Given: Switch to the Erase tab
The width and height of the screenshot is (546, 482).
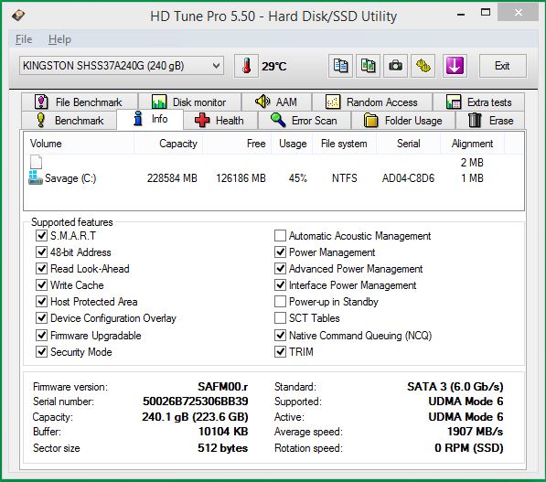Looking at the screenshot, I should (490, 121).
